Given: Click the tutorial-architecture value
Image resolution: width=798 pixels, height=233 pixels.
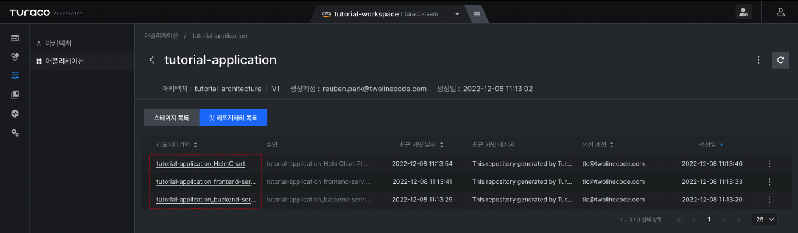Looking at the screenshot, I should pyautogui.click(x=228, y=89).
